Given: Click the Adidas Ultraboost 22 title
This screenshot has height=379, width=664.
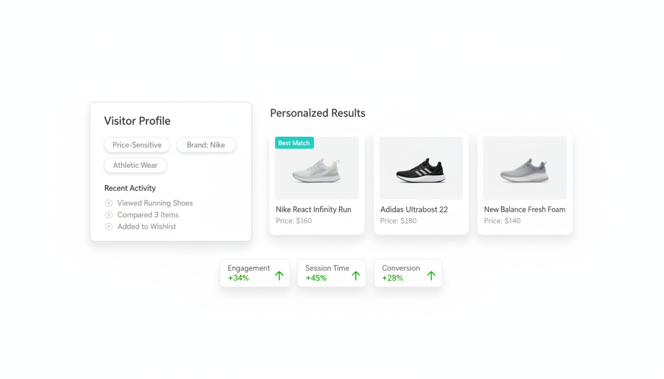Looking at the screenshot, I should (x=414, y=209).
